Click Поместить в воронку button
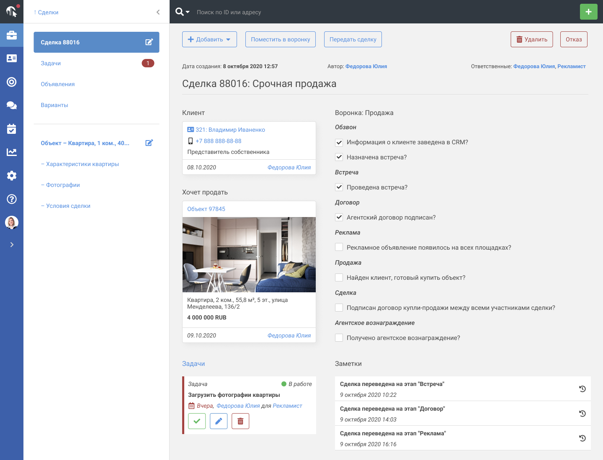Viewport: 603px width, 460px height. 281,39
